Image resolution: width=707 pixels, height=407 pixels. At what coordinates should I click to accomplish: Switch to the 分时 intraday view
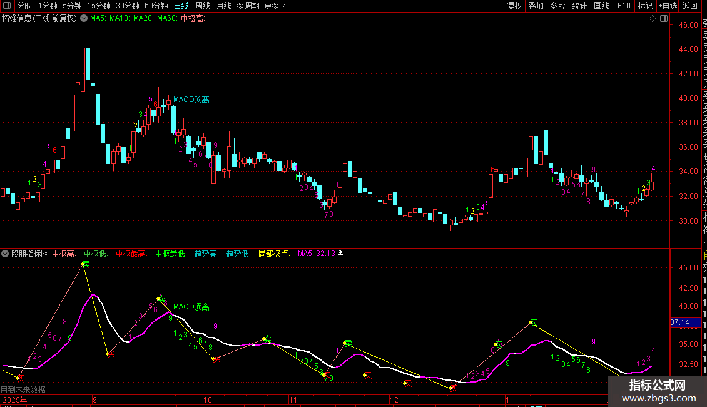coord(25,6)
